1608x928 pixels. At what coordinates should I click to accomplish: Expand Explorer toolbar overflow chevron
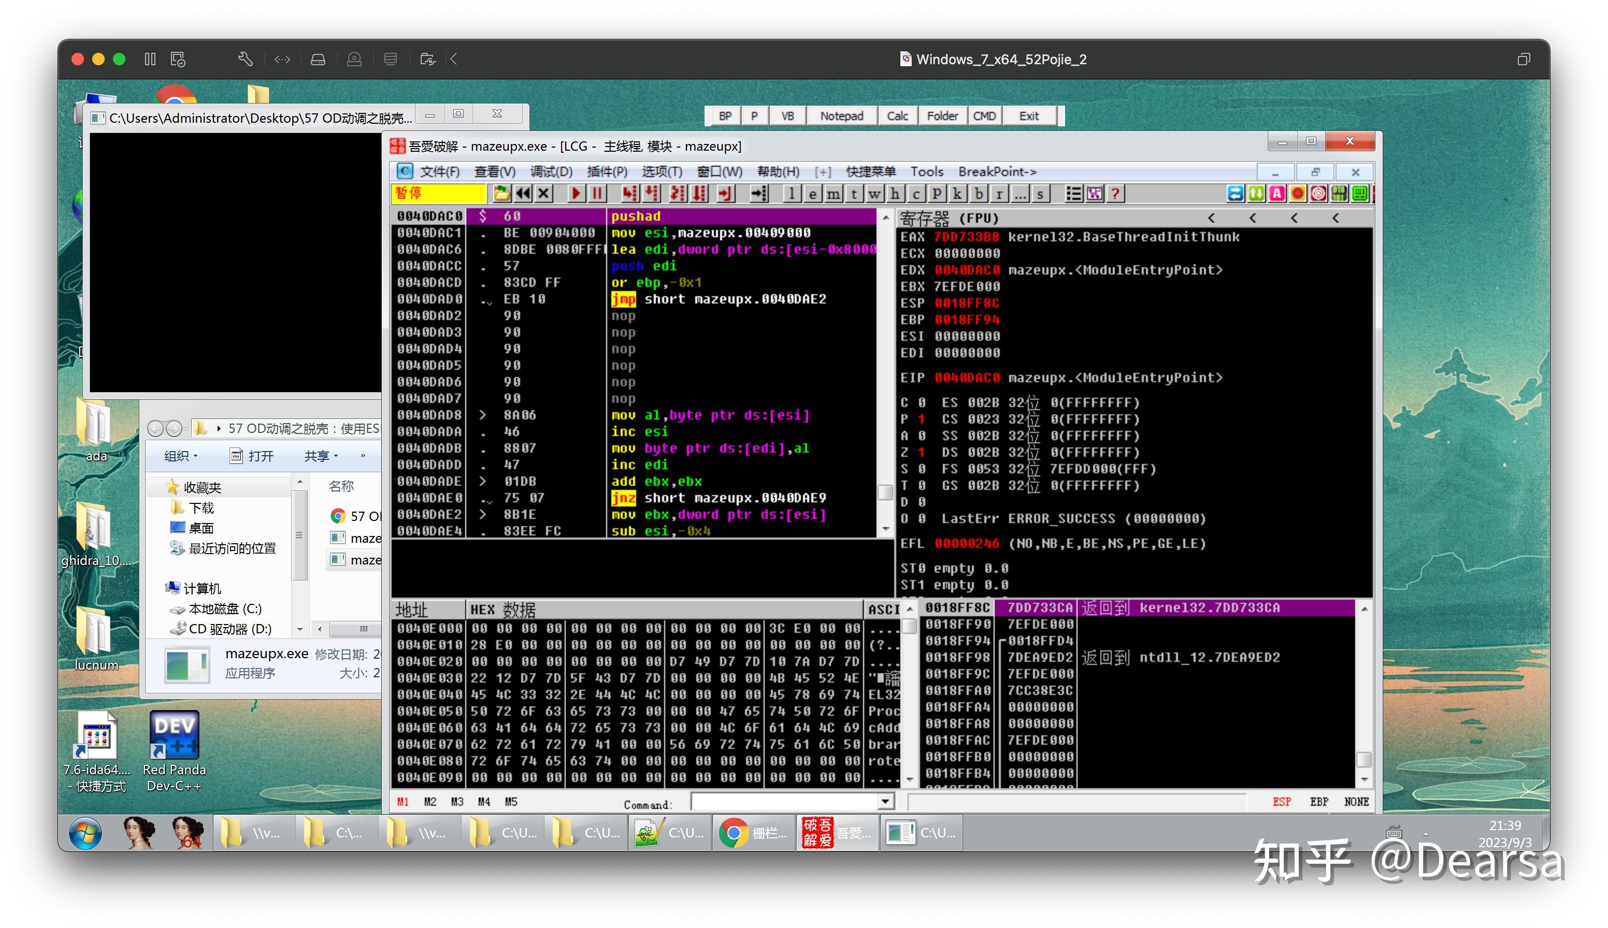click(363, 455)
